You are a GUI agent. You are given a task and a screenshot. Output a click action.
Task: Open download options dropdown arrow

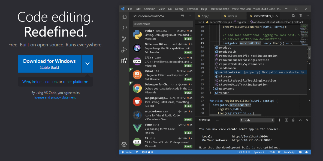click(87, 64)
